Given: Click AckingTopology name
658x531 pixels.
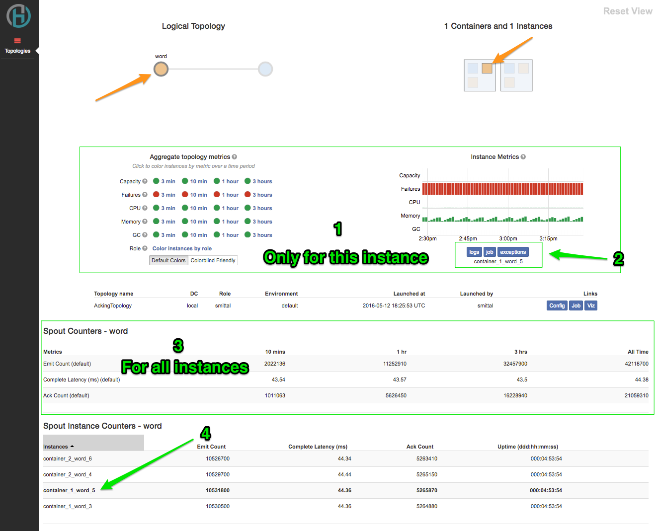Looking at the screenshot, I should tap(113, 305).
